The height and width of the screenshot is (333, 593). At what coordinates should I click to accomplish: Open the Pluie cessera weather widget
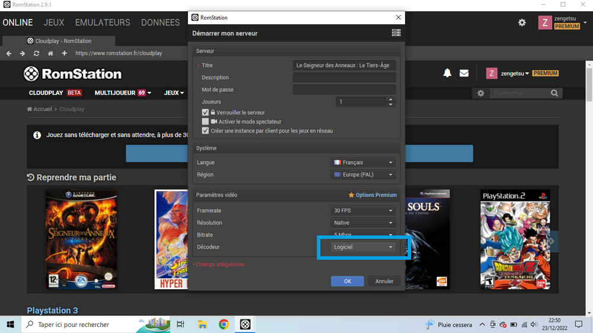(448, 324)
